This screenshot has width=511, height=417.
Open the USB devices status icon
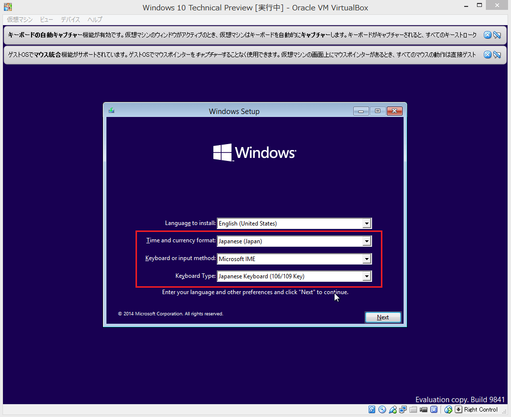coord(393,410)
